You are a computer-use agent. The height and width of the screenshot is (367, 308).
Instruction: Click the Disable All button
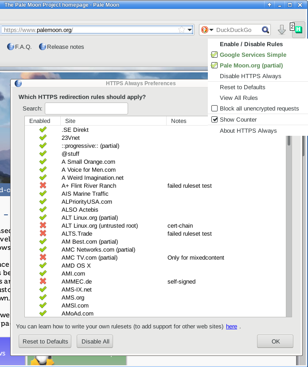point(95,341)
